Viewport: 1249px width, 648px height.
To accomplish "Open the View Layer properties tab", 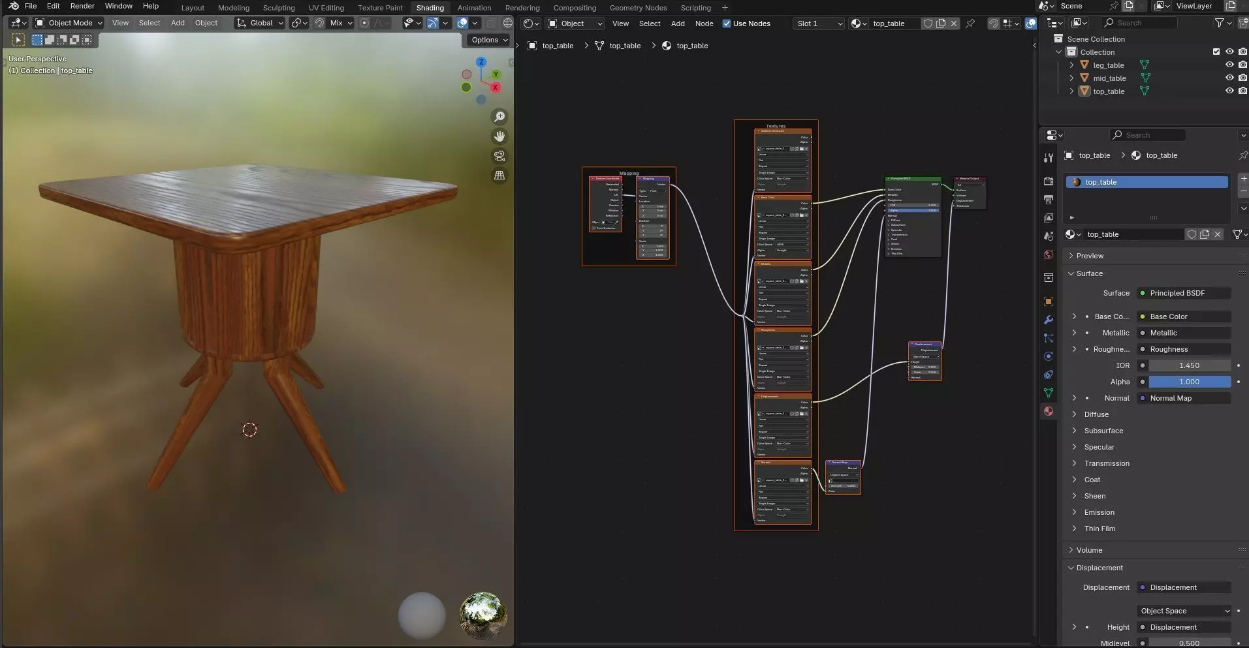I will 1049,218.
